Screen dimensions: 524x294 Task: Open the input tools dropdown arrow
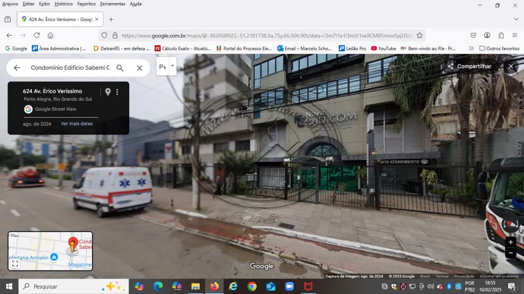(172, 66)
